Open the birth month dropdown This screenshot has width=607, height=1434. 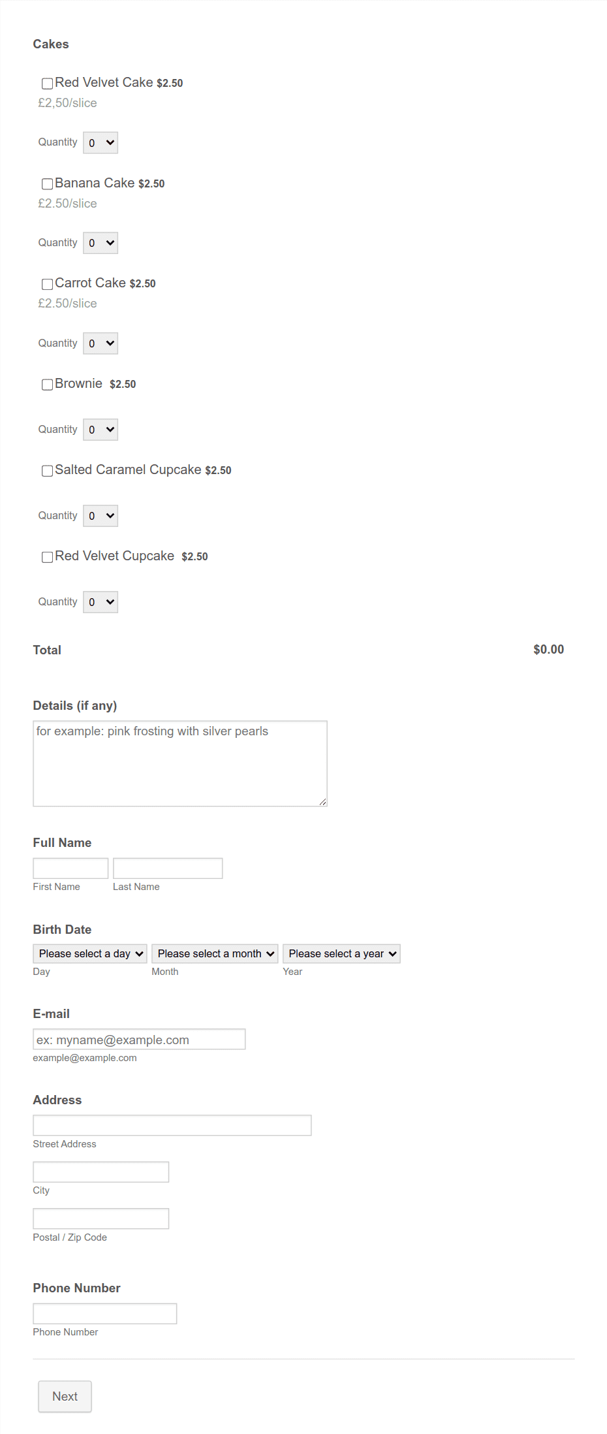(215, 954)
